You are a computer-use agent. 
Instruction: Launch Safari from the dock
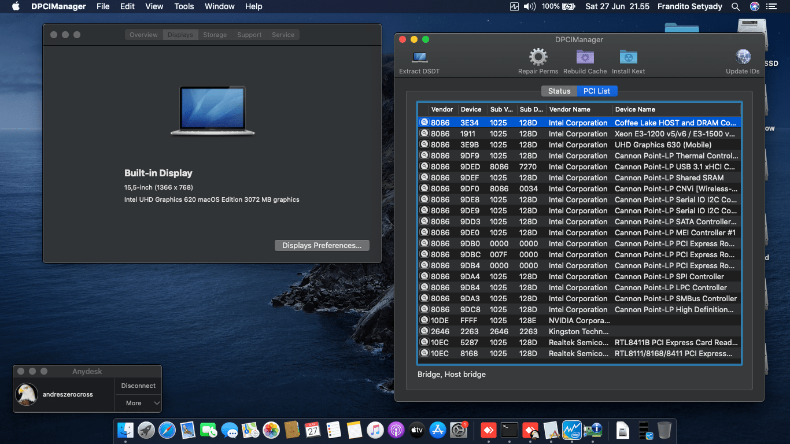point(167,430)
